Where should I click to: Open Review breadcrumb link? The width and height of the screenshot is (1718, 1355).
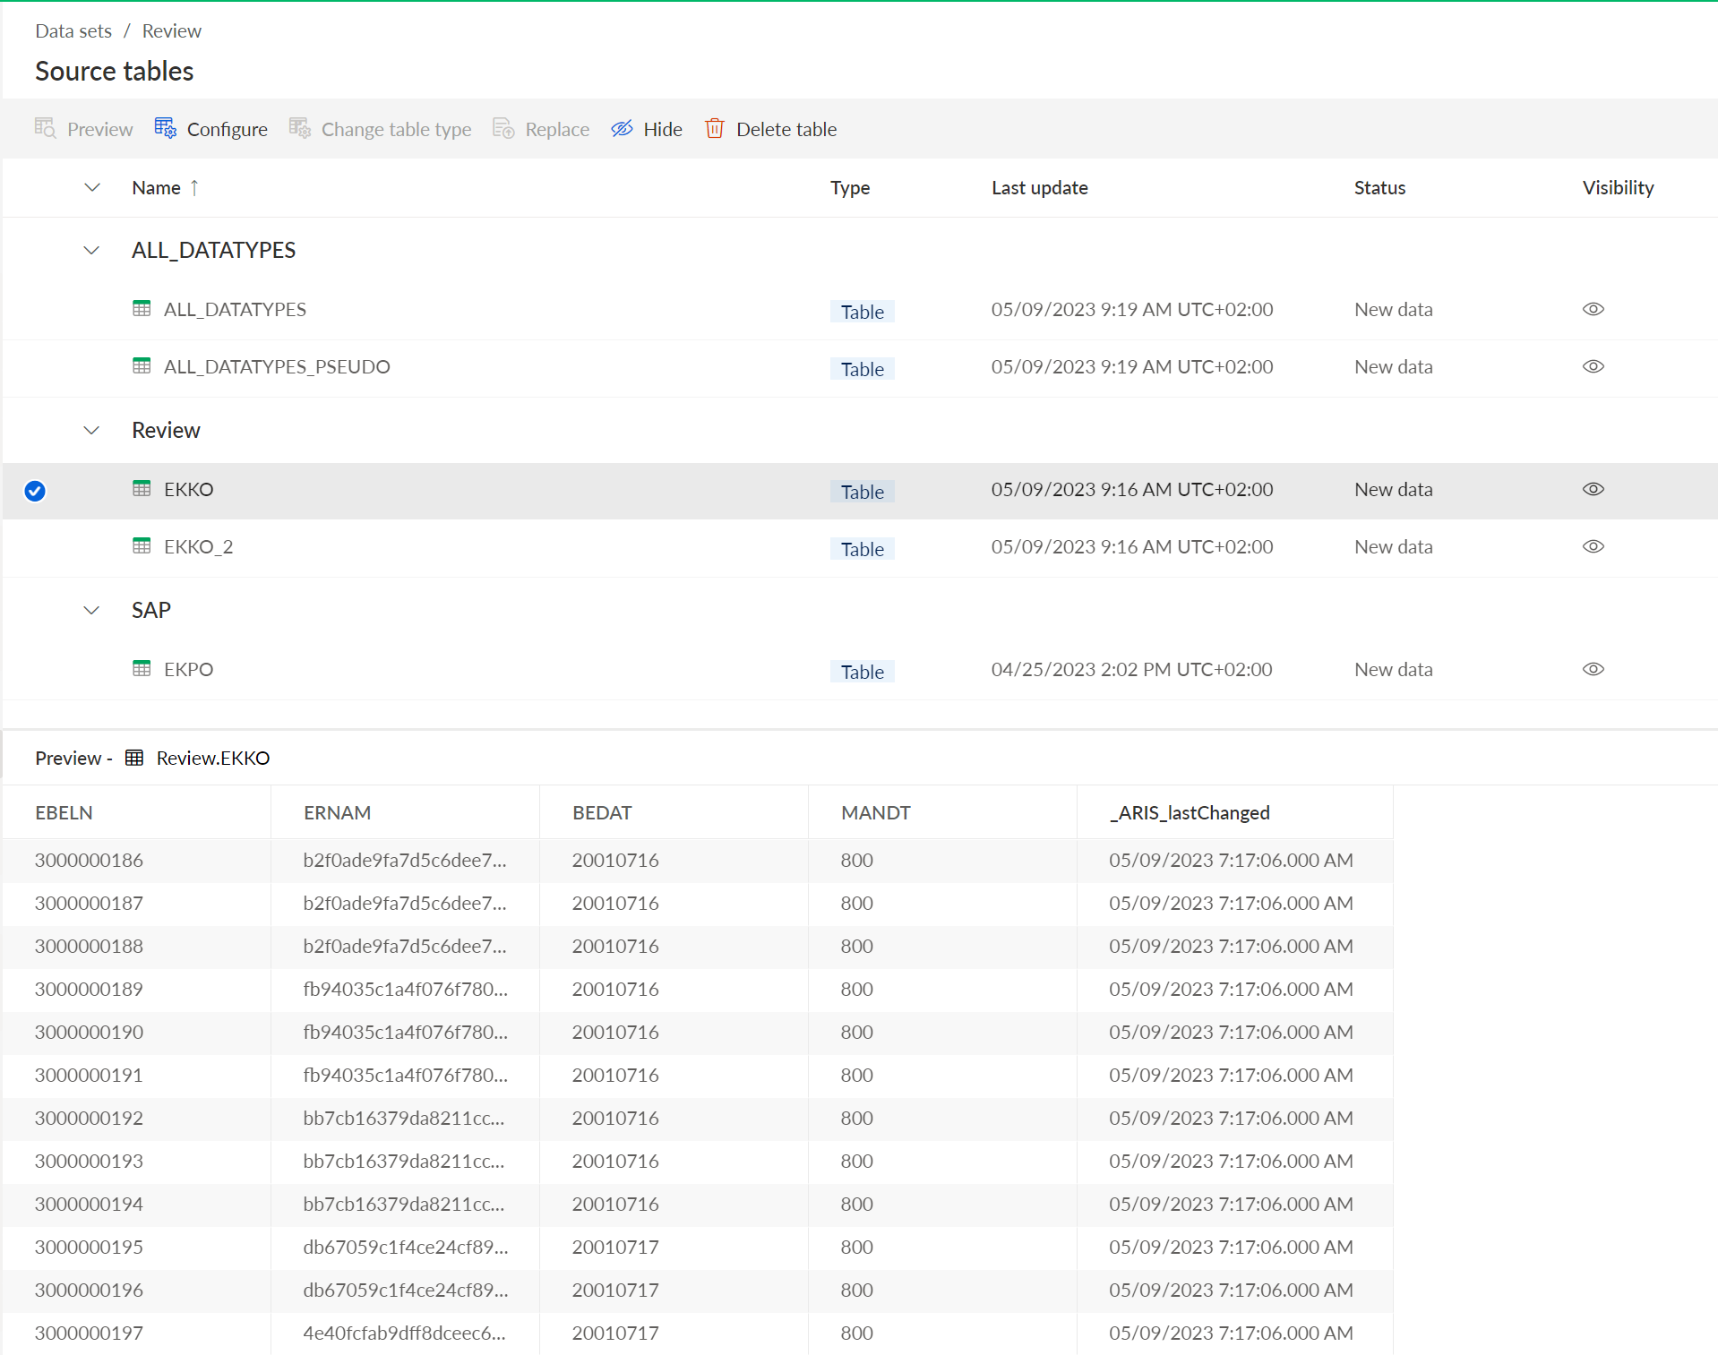click(x=171, y=30)
